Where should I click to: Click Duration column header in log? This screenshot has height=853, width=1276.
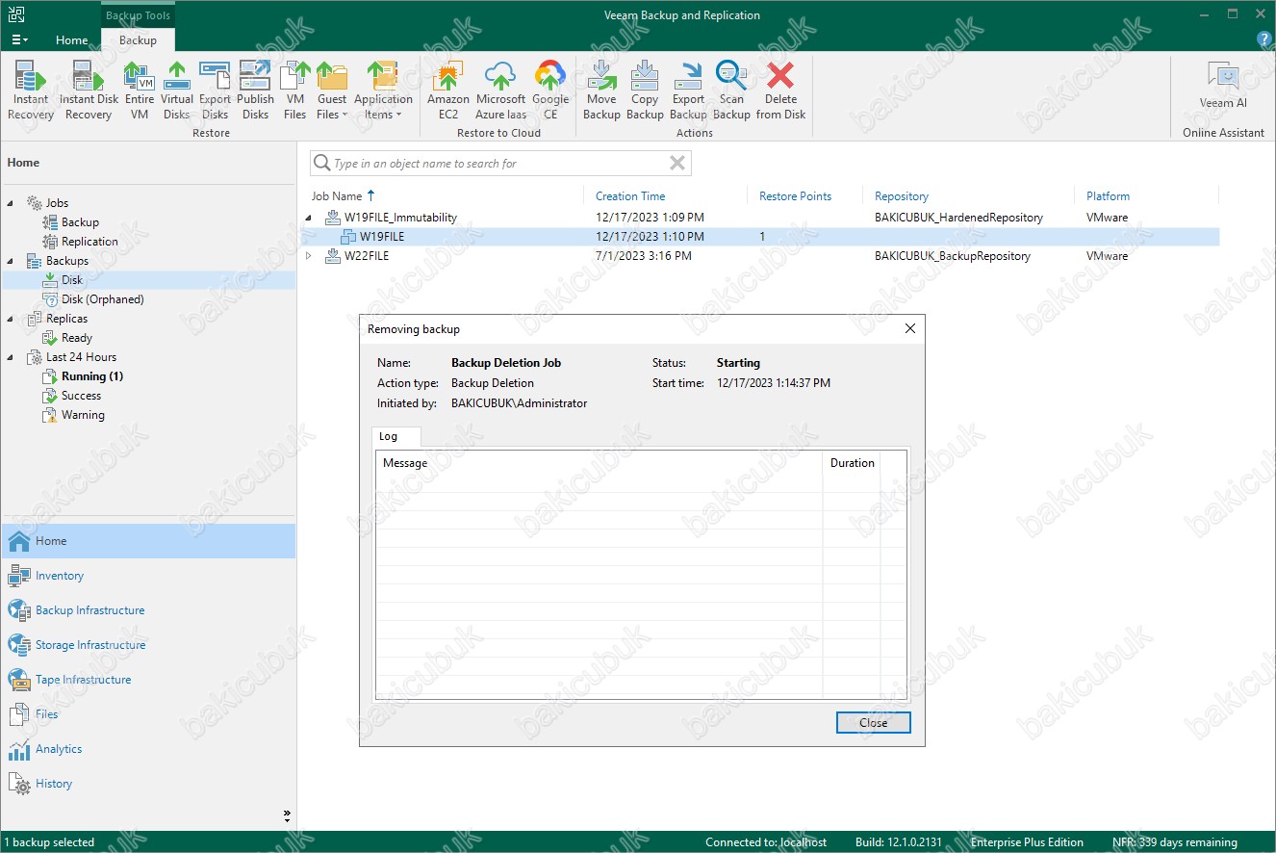point(852,463)
